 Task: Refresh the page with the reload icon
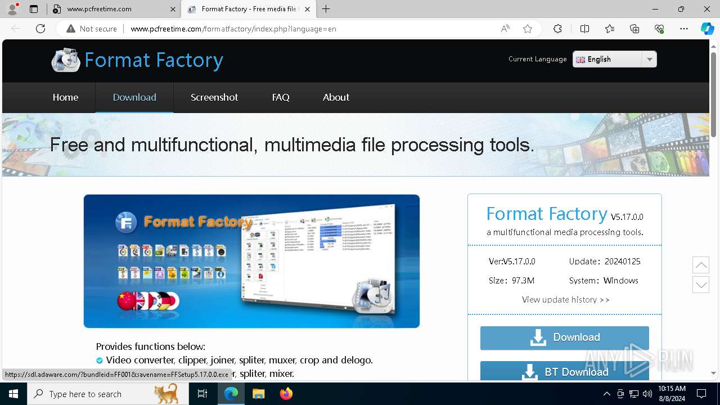(x=40, y=29)
